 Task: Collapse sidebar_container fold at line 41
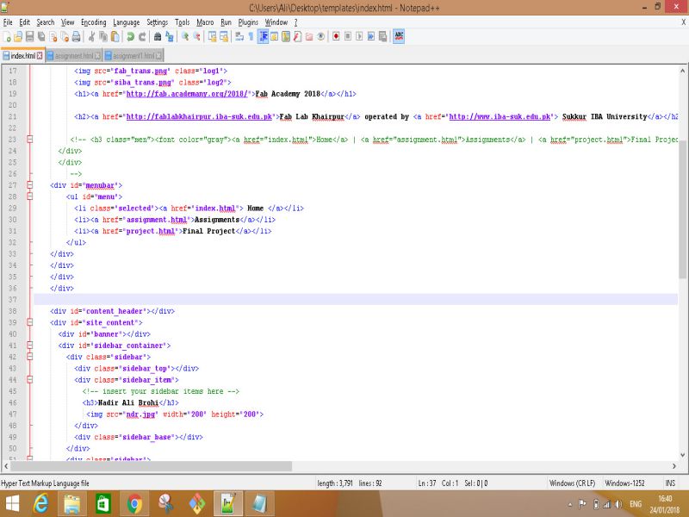tap(29, 346)
